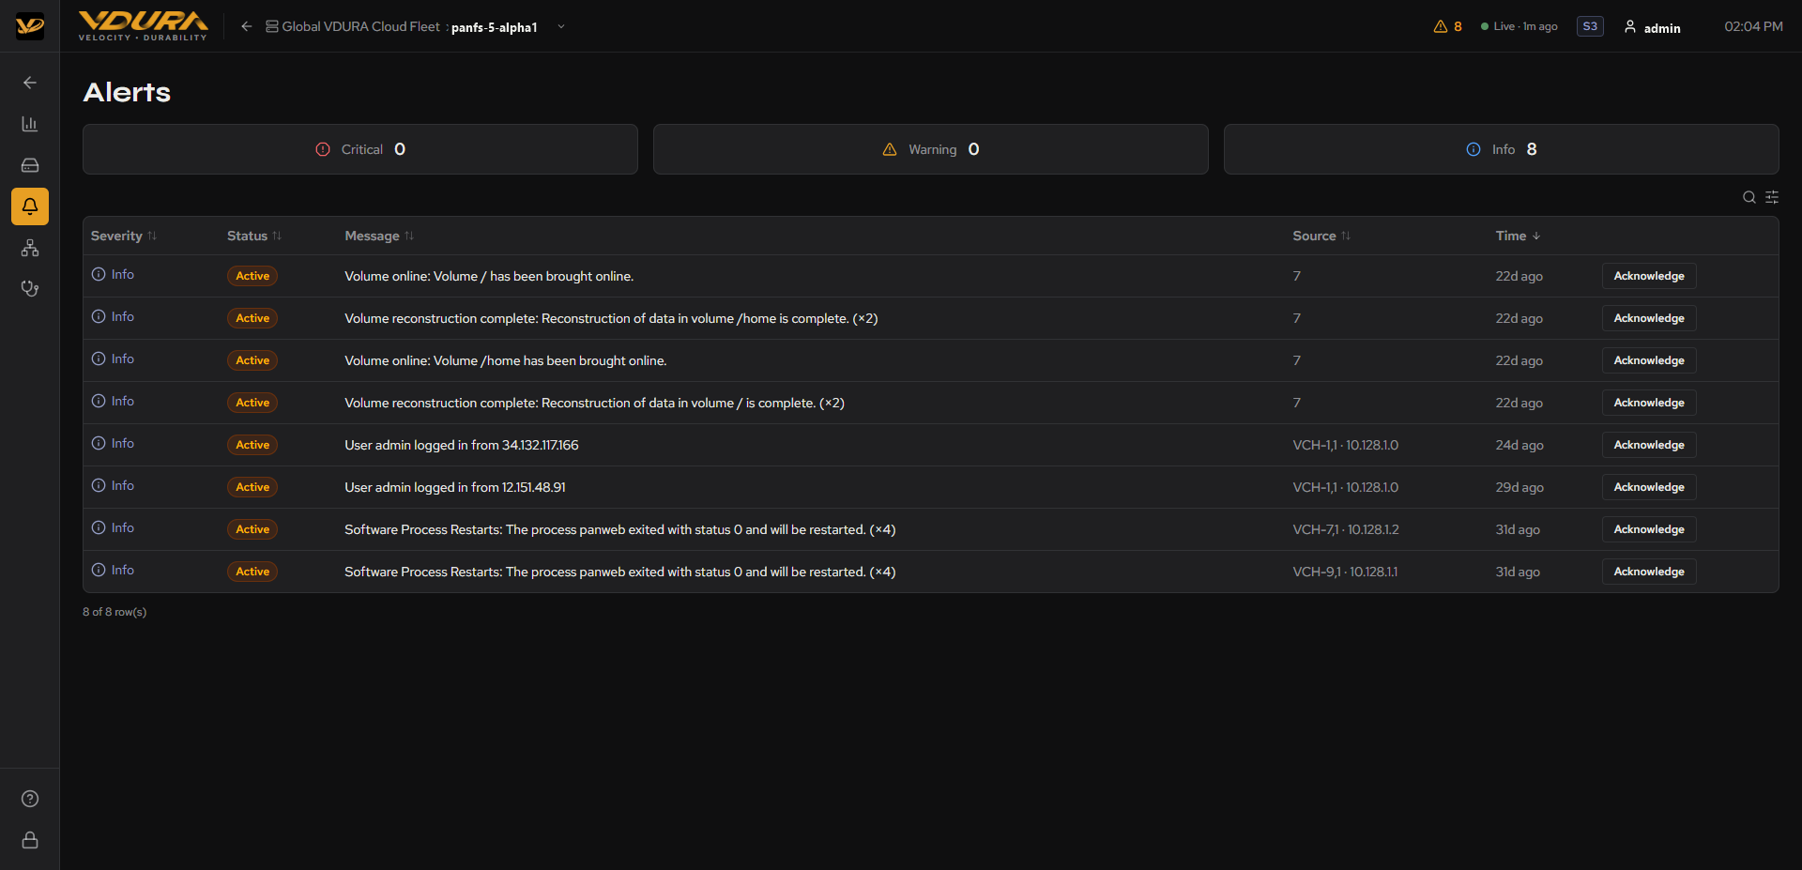The width and height of the screenshot is (1802, 870).
Task: Acknowledge the VCH-7,1 panweb restart alert
Action: (x=1649, y=529)
